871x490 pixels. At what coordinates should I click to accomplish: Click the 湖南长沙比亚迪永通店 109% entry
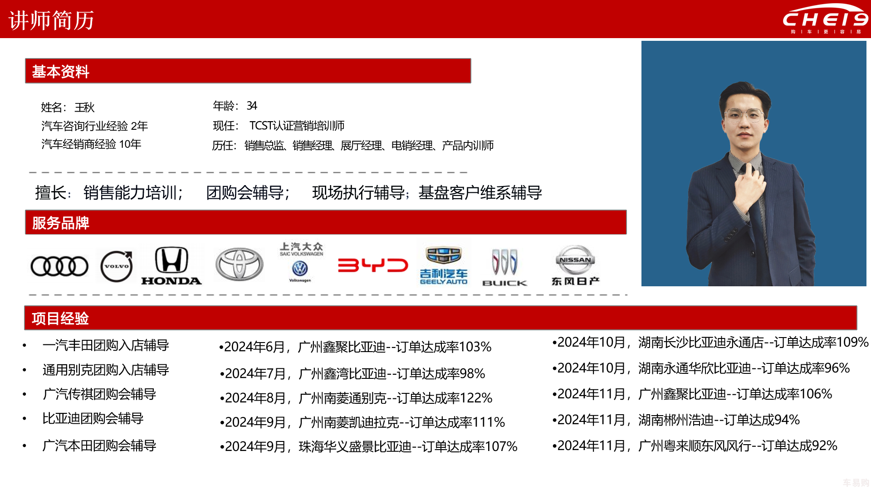pyautogui.click(x=710, y=343)
